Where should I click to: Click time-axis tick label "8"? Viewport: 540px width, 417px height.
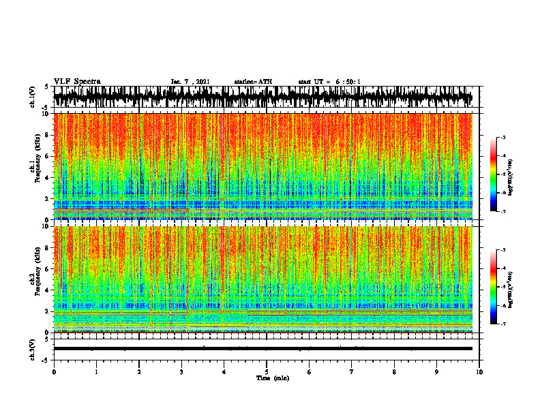(394, 372)
